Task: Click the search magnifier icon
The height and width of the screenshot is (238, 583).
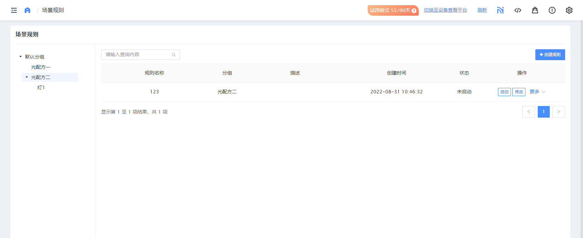Action: [x=174, y=55]
